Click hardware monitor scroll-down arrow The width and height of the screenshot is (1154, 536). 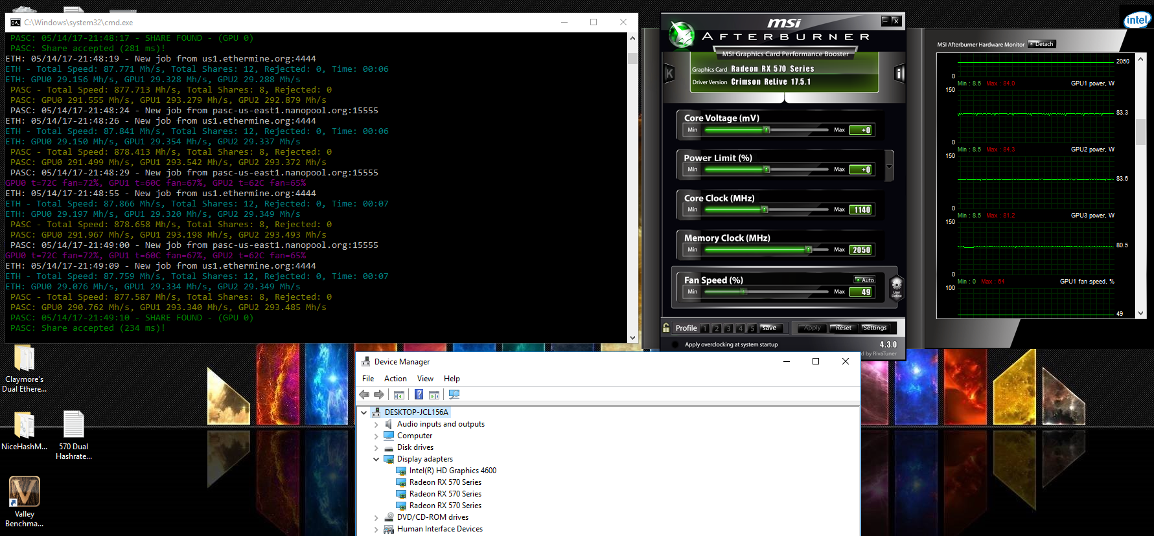click(1140, 314)
